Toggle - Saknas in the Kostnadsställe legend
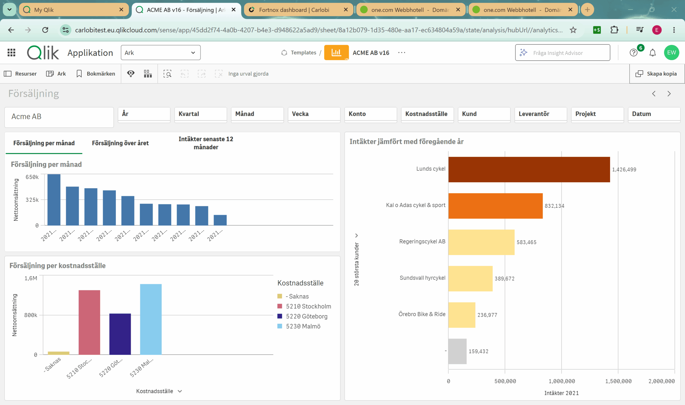The height and width of the screenshot is (405, 685). coord(293,296)
